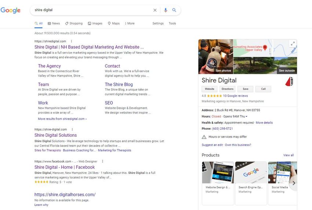Open street view via See outside

click(x=265, y=66)
